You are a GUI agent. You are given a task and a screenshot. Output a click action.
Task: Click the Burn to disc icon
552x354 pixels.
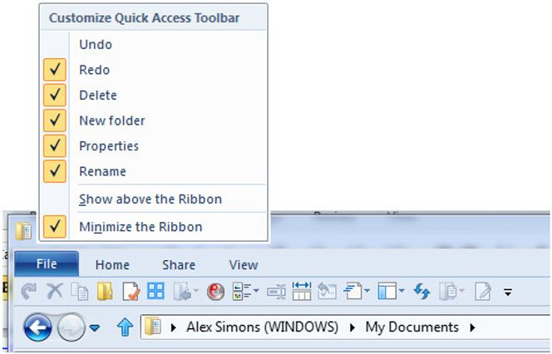pyautogui.click(x=215, y=292)
